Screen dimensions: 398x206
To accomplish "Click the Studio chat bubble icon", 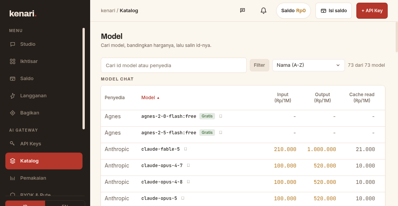I will pos(13,44).
